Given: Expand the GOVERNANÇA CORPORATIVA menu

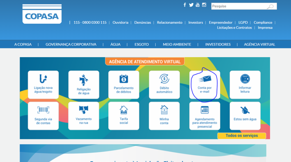Looking at the screenshot, I should (71, 44).
